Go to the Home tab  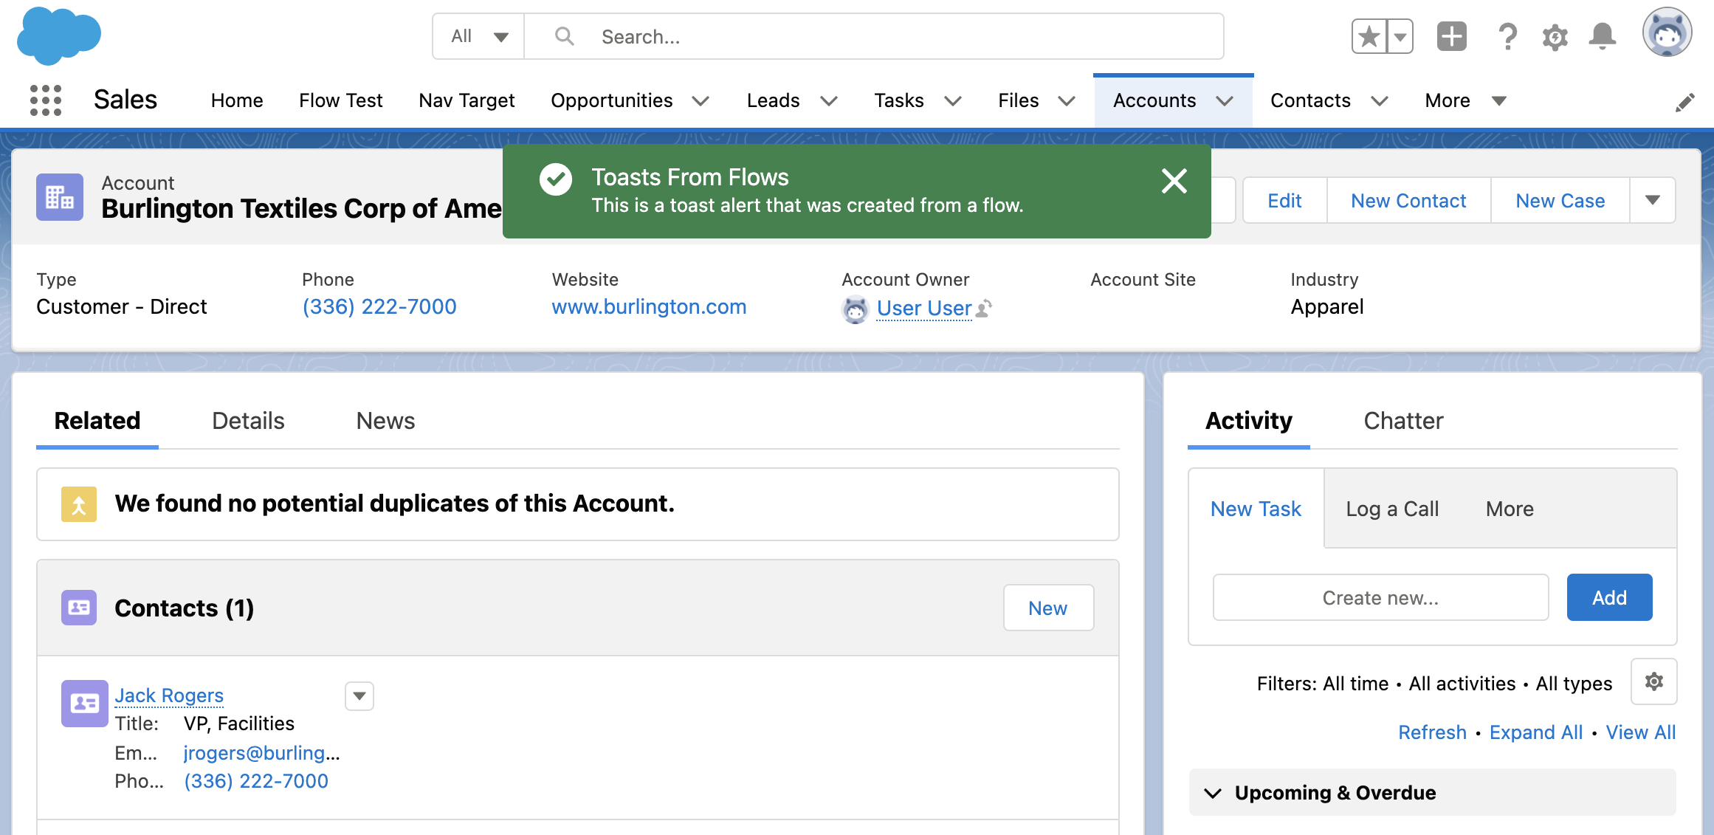[237, 100]
